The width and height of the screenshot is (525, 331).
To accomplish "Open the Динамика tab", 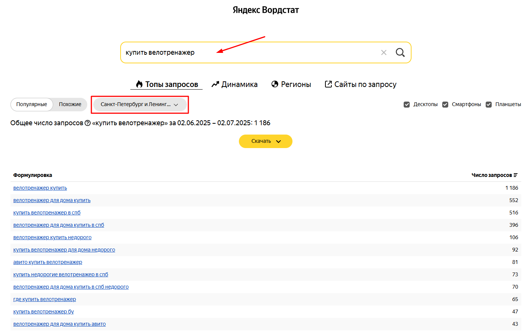I will pos(239,84).
